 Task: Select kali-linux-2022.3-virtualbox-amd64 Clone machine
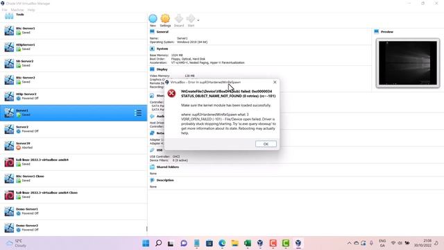pos(74,194)
